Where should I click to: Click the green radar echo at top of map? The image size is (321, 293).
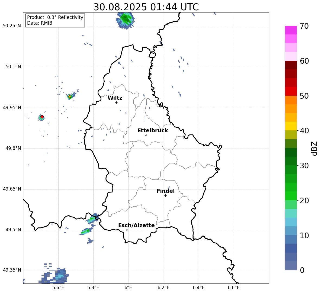[x=126, y=20]
